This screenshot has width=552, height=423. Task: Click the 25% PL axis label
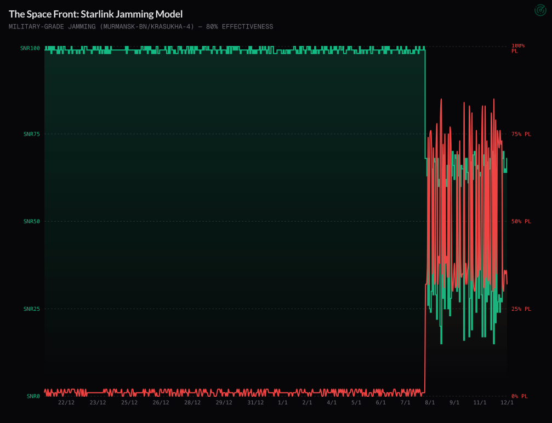[521, 309]
